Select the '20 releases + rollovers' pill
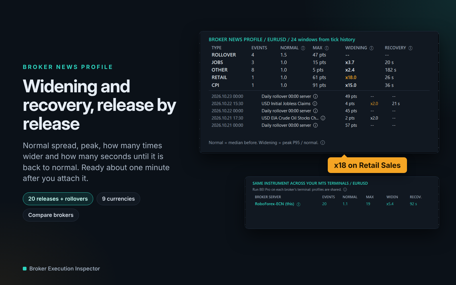This screenshot has height=285, width=456. coord(58,199)
